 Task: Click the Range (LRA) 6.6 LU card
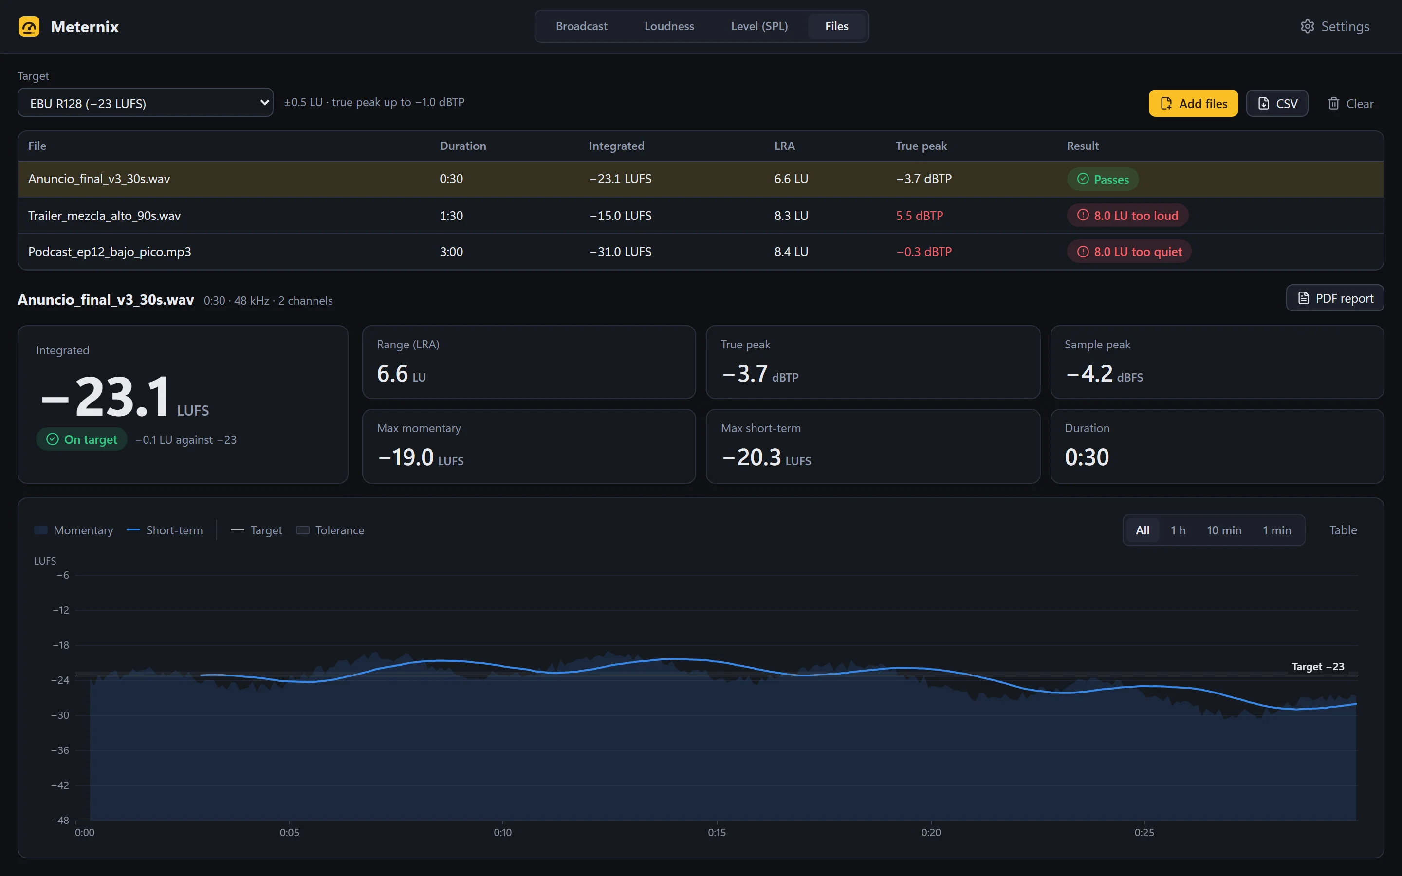coord(528,362)
